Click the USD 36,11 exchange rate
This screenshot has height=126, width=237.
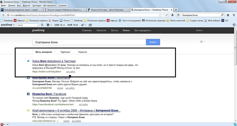click(x=60, y=25)
